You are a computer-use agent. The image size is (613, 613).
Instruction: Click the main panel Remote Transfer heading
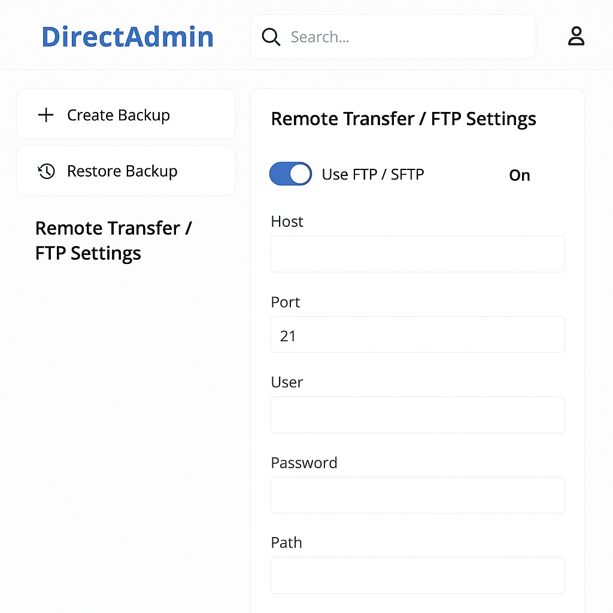(403, 119)
